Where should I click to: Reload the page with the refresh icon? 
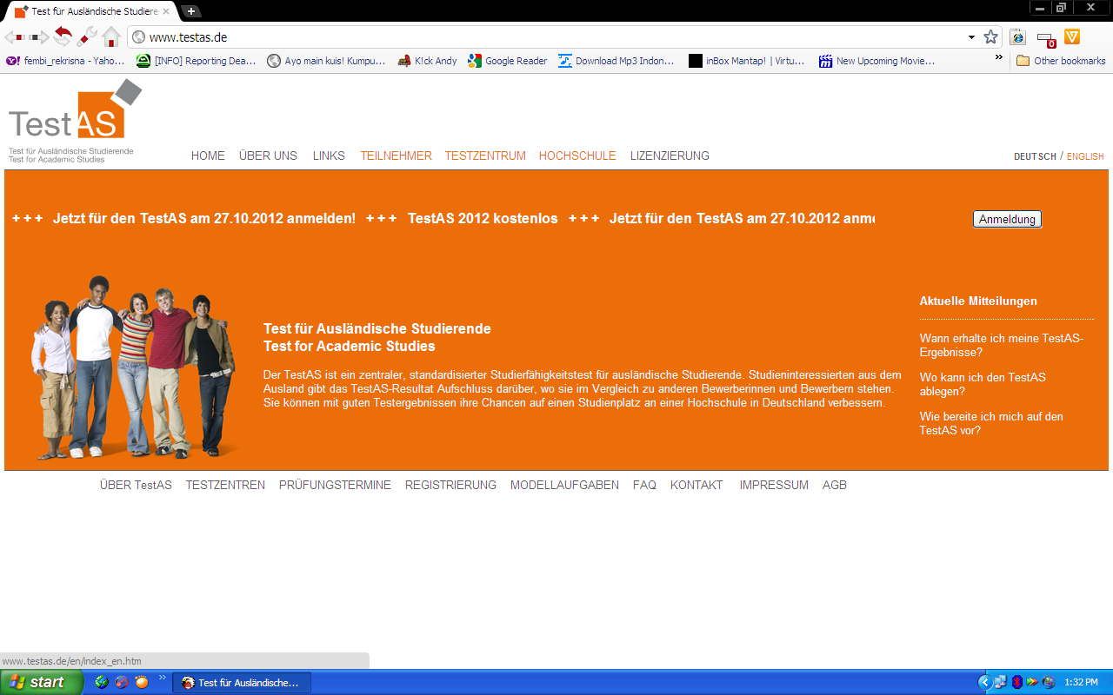pyautogui.click(x=63, y=36)
